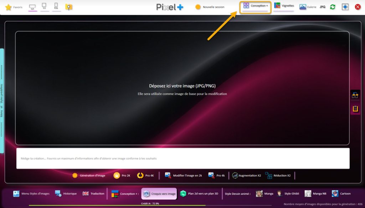
Task: Select the Style Ghibli cartoon style
Action: (288, 194)
